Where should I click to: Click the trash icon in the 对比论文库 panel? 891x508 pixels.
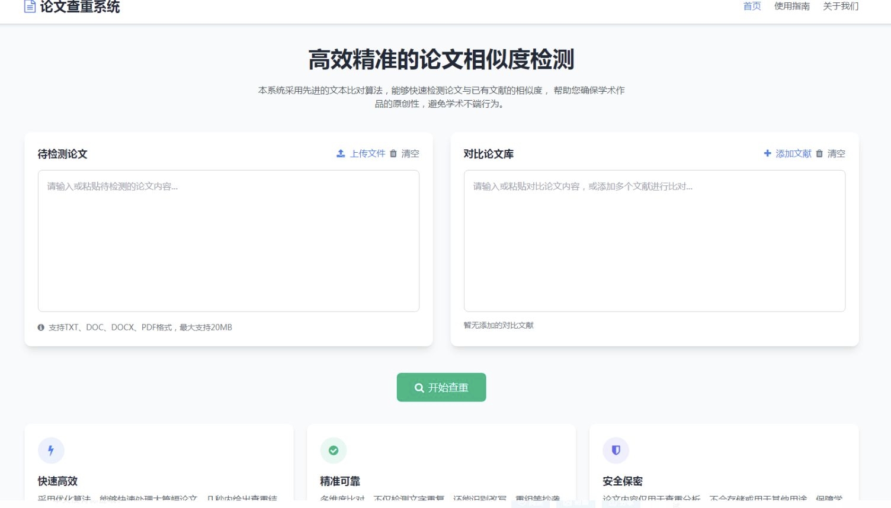pyautogui.click(x=819, y=153)
